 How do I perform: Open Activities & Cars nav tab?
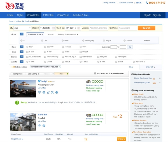pyautogui.click(x=81, y=15)
